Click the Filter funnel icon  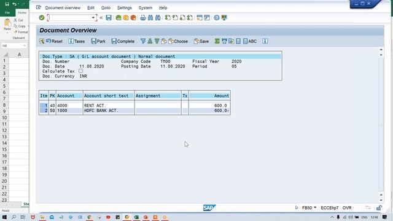tap(143, 41)
